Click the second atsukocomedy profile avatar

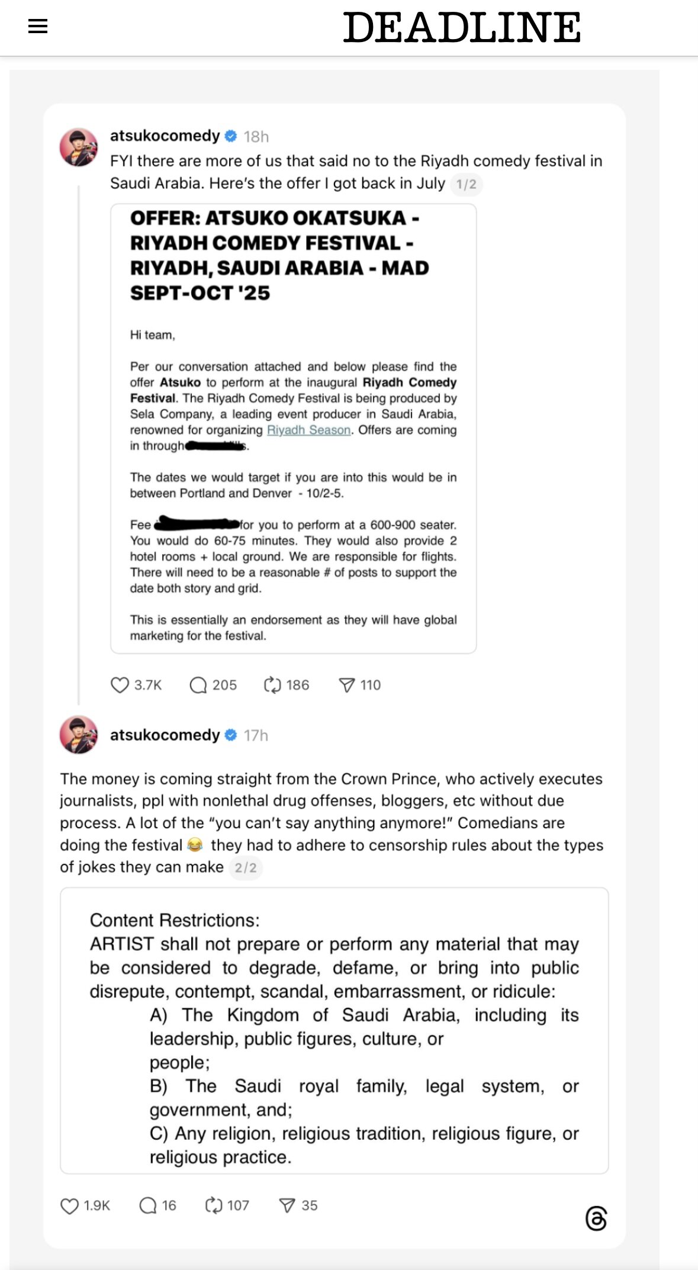[x=79, y=734]
